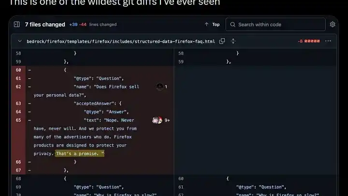348x196 pixels.
Task: Copy the file path to clipboard
Action: click(222, 41)
